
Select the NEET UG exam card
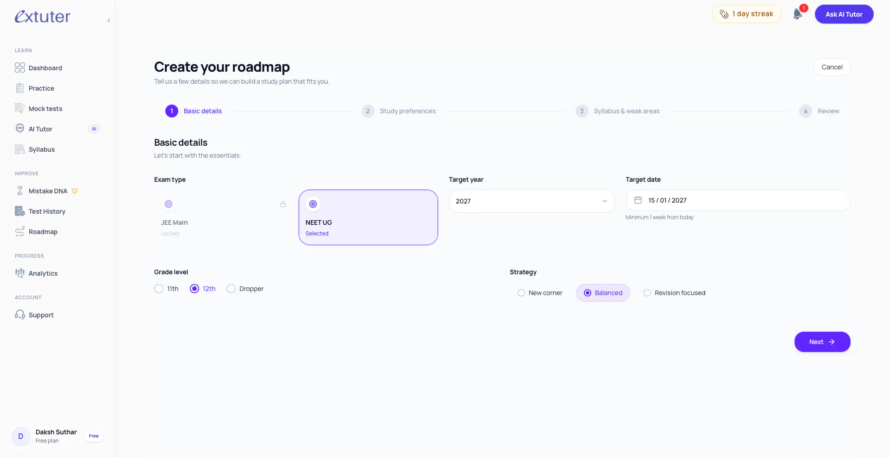pyautogui.click(x=368, y=217)
